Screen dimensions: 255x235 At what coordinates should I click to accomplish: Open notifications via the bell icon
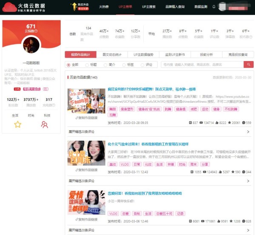[214, 7]
